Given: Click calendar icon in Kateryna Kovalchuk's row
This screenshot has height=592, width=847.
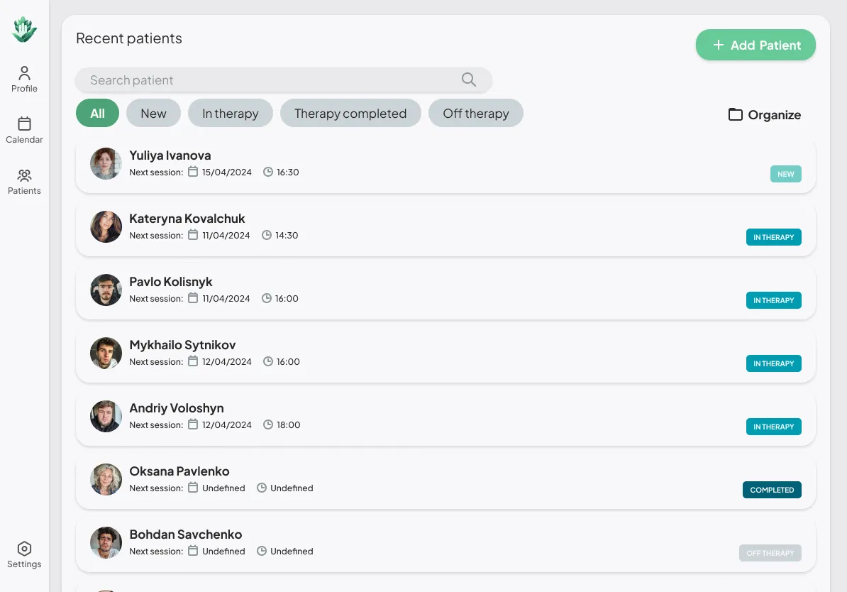Looking at the screenshot, I should [193, 235].
